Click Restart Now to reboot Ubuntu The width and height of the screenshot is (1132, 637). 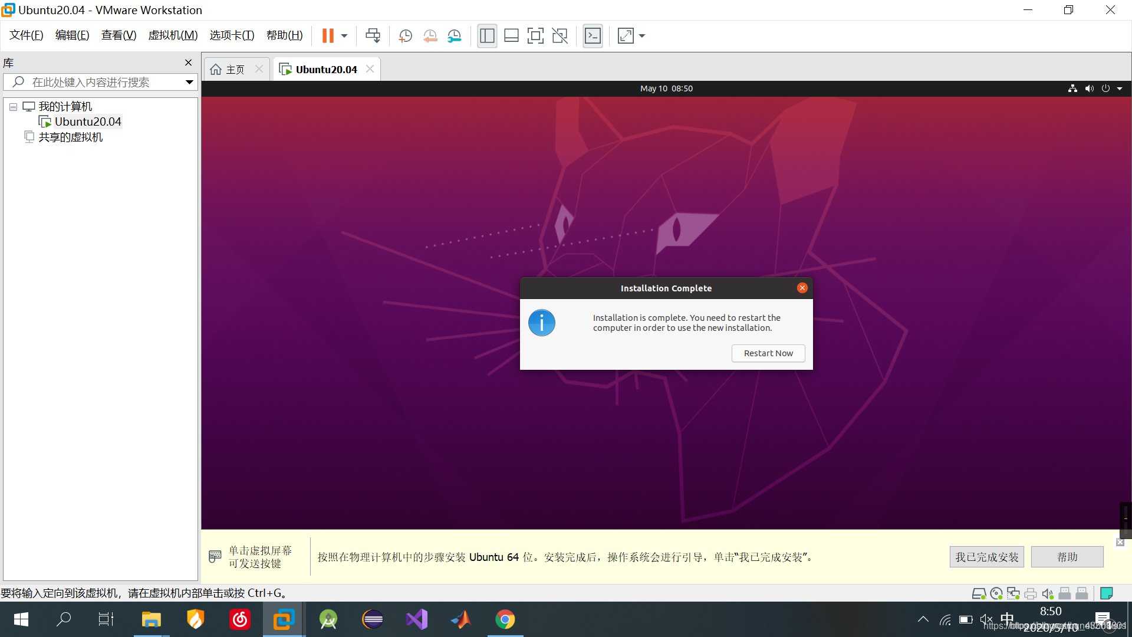coord(768,352)
